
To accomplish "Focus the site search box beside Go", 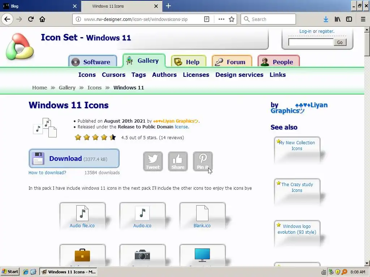I will [311, 43].
